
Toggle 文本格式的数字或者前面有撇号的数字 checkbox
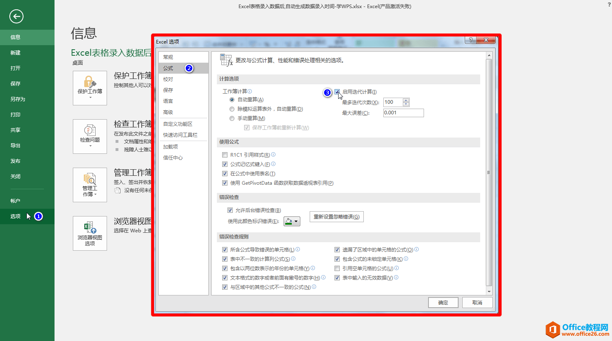coord(225,278)
